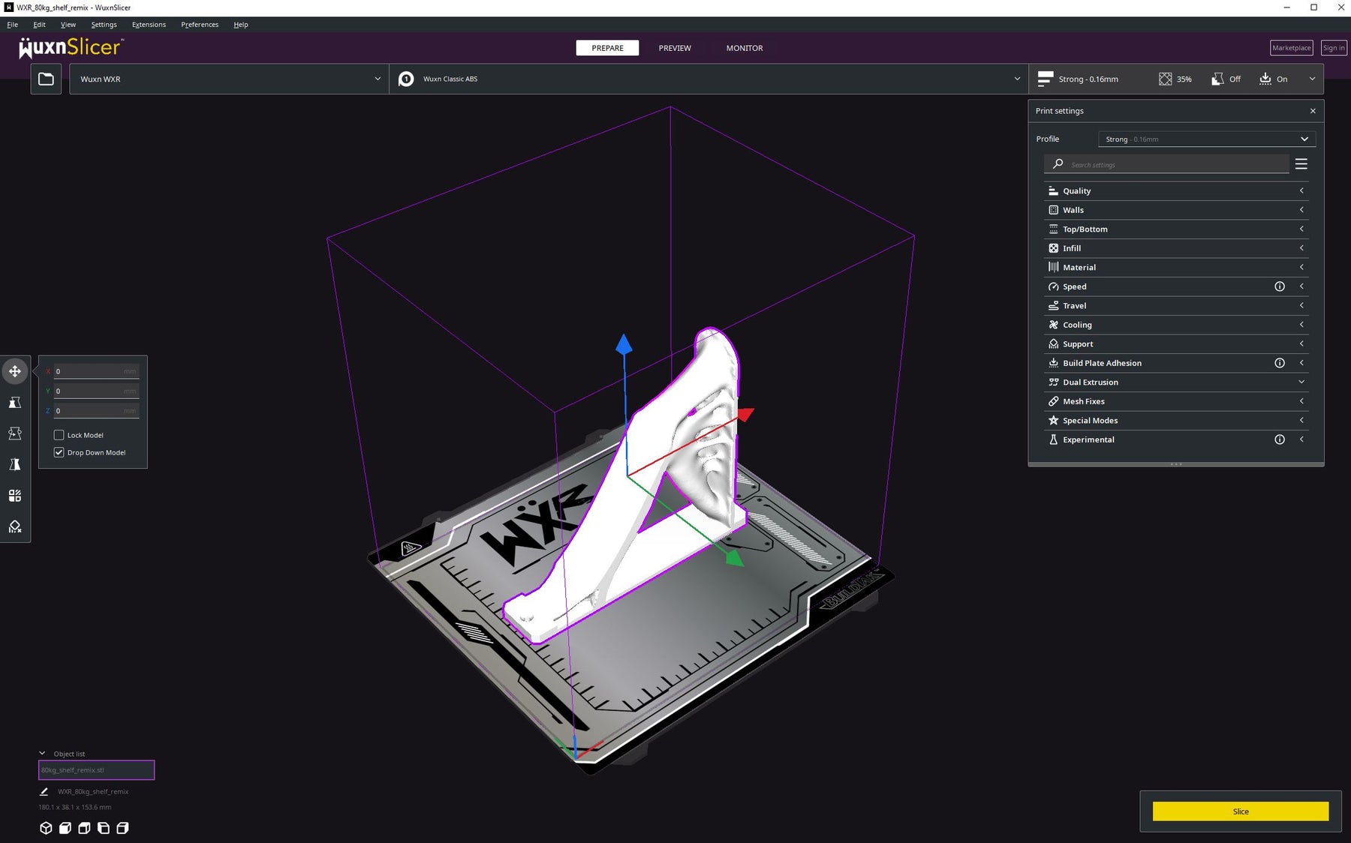Click the pencil edit job name icon

click(44, 791)
